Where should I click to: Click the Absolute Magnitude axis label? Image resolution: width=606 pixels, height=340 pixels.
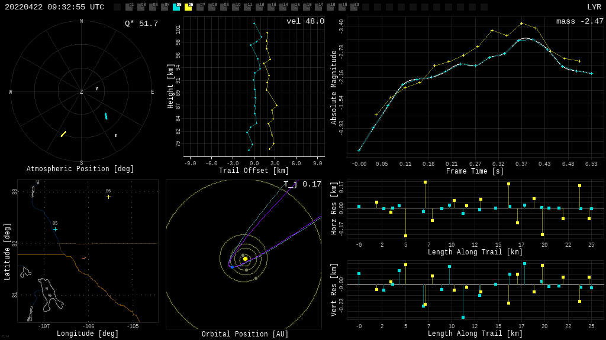[334, 87]
